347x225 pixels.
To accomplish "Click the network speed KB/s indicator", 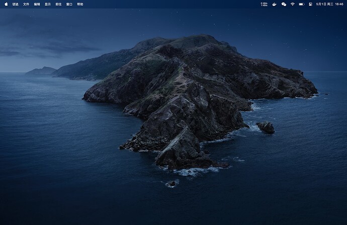I will 264,4.
